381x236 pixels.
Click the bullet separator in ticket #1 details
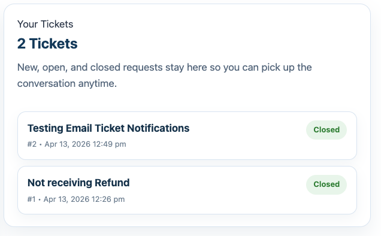pyautogui.click(x=40, y=199)
